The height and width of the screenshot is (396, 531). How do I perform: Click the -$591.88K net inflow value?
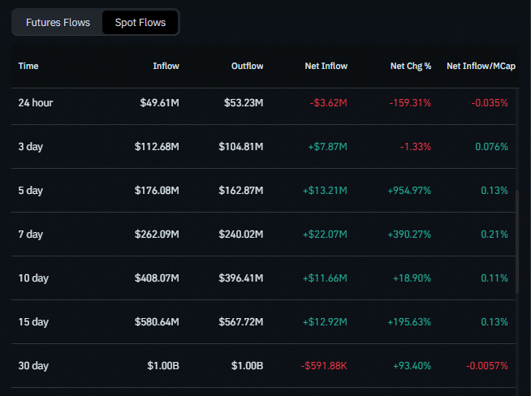(x=324, y=366)
